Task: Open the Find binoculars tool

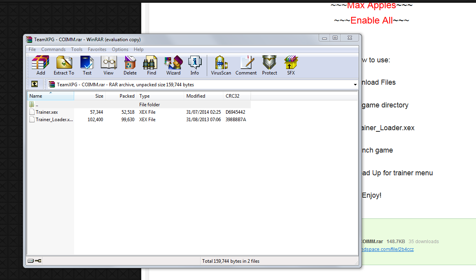Action: click(151, 65)
